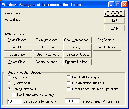Click into the Timeout msec field
Image resolution: width=129 pixels, height=109 pixels.
tap(72, 101)
